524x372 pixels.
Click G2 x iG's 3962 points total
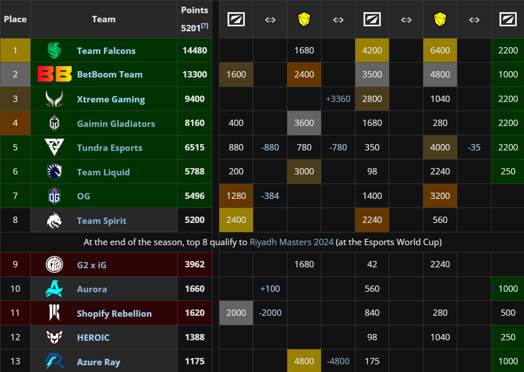pyautogui.click(x=195, y=264)
